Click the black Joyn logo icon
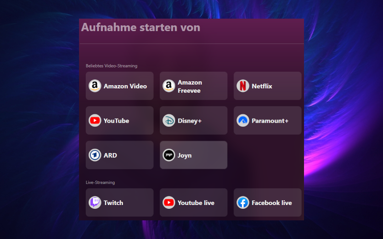This screenshot has height=239, width=383. (169, 155)
